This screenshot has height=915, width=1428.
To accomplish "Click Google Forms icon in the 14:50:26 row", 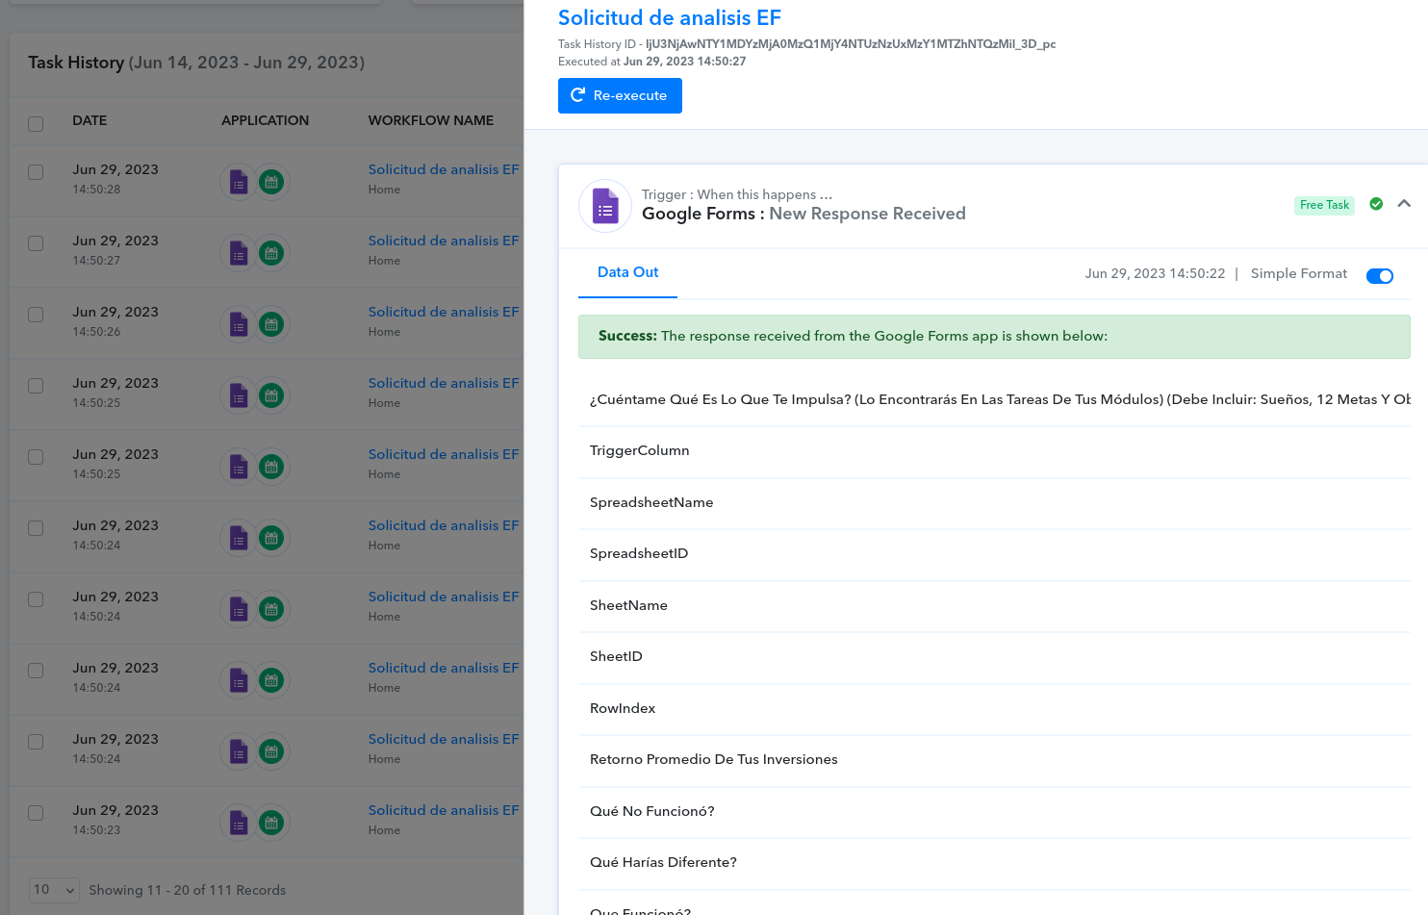I will (x=239, y=324).
